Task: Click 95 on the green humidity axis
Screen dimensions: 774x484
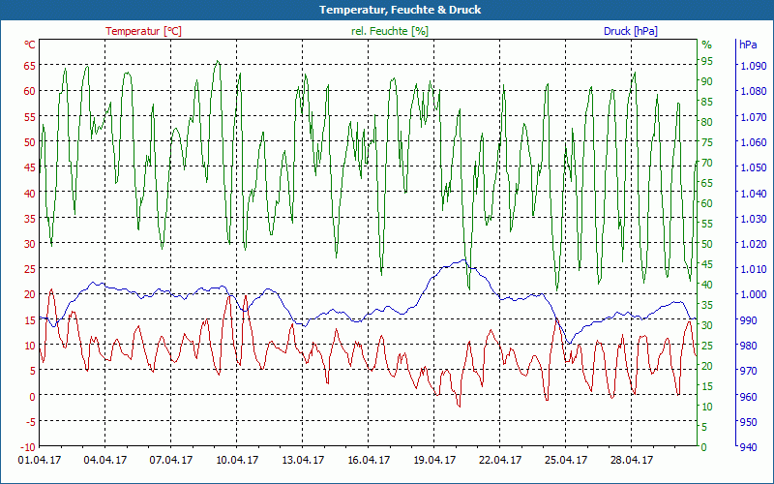Action: click(x=707, y=61)
